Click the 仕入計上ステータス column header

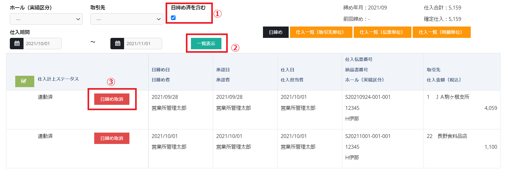click(58, 79)
